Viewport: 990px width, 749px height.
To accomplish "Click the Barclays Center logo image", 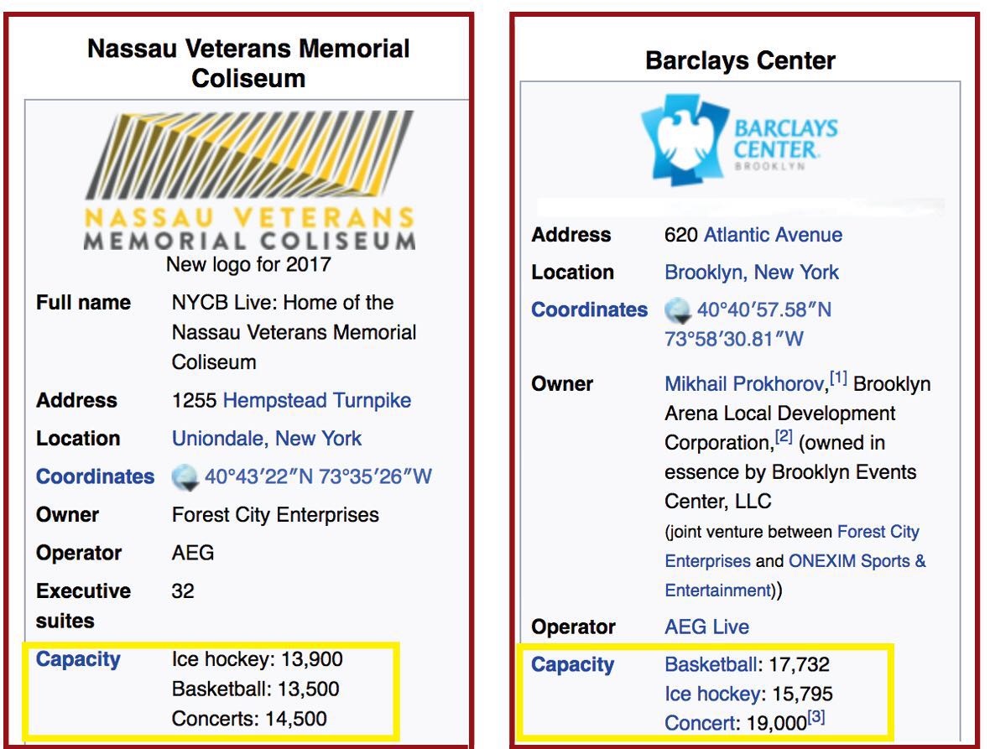I will coord(739,139).
